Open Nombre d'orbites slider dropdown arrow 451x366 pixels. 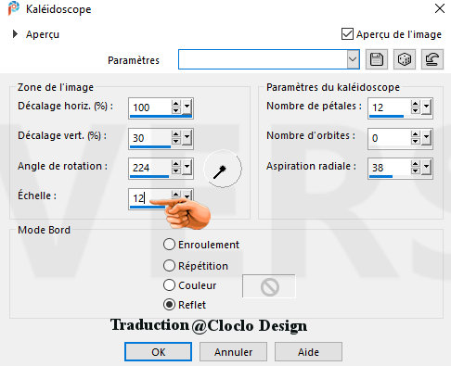[426, 137]
